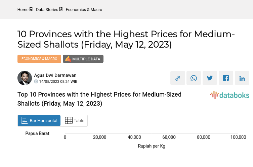Go to Home breadcrumb
Image resolution: width=253 pixels, height=167 pixels.
click(23, 10)
